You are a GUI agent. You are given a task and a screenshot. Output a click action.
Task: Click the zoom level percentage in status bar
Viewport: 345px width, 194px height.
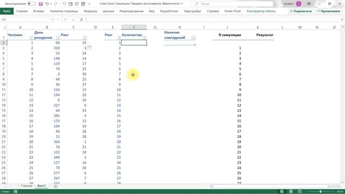pos(340,192)
